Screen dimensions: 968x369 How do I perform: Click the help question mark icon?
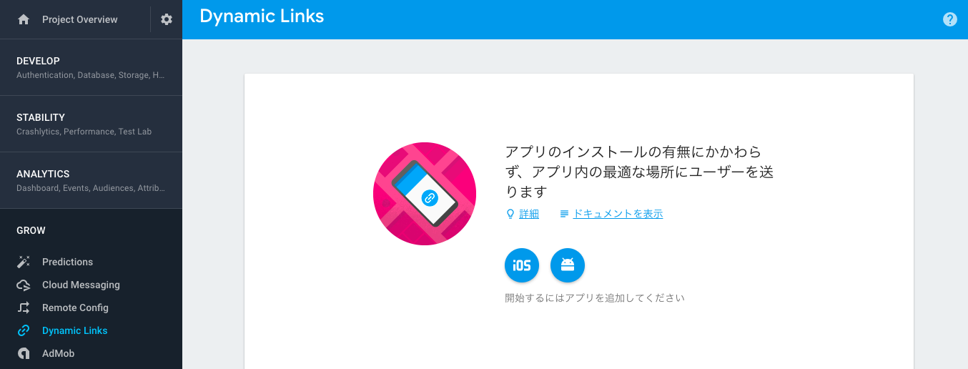(x=950, y=19)
